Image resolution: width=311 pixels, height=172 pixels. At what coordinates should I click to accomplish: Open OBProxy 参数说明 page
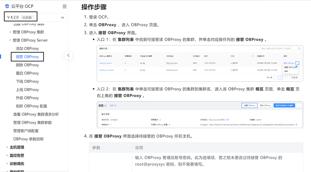pos(28,139)
